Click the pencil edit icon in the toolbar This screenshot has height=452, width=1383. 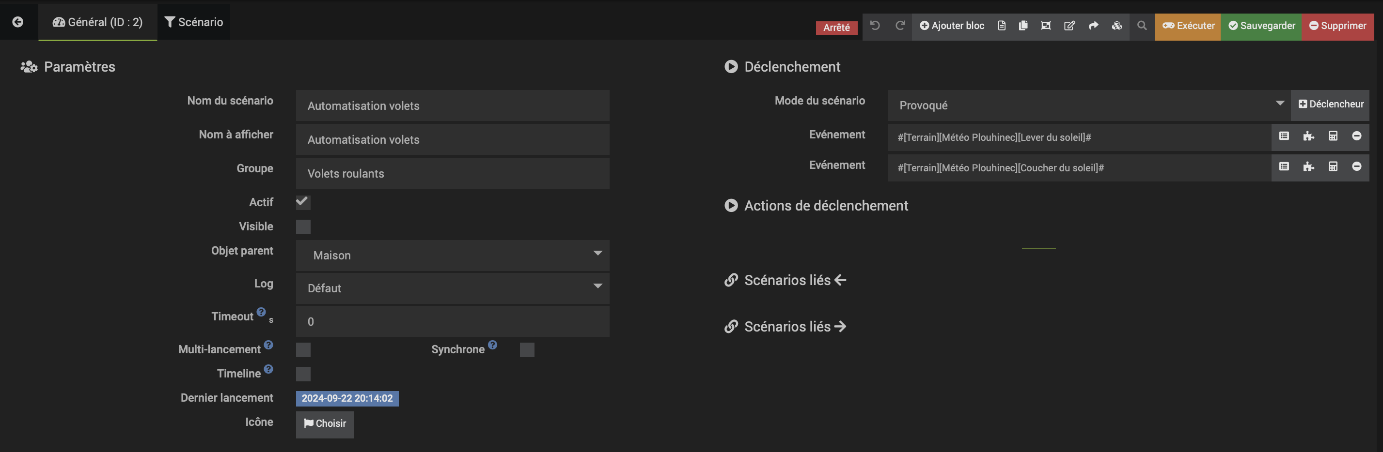(1069, 26)
